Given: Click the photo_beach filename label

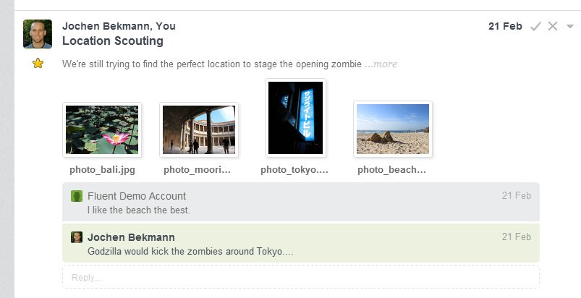Looking at the screenshot, I should [391, 170].
